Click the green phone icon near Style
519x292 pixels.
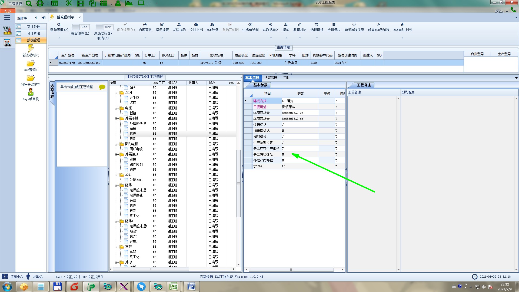(513, 10)
